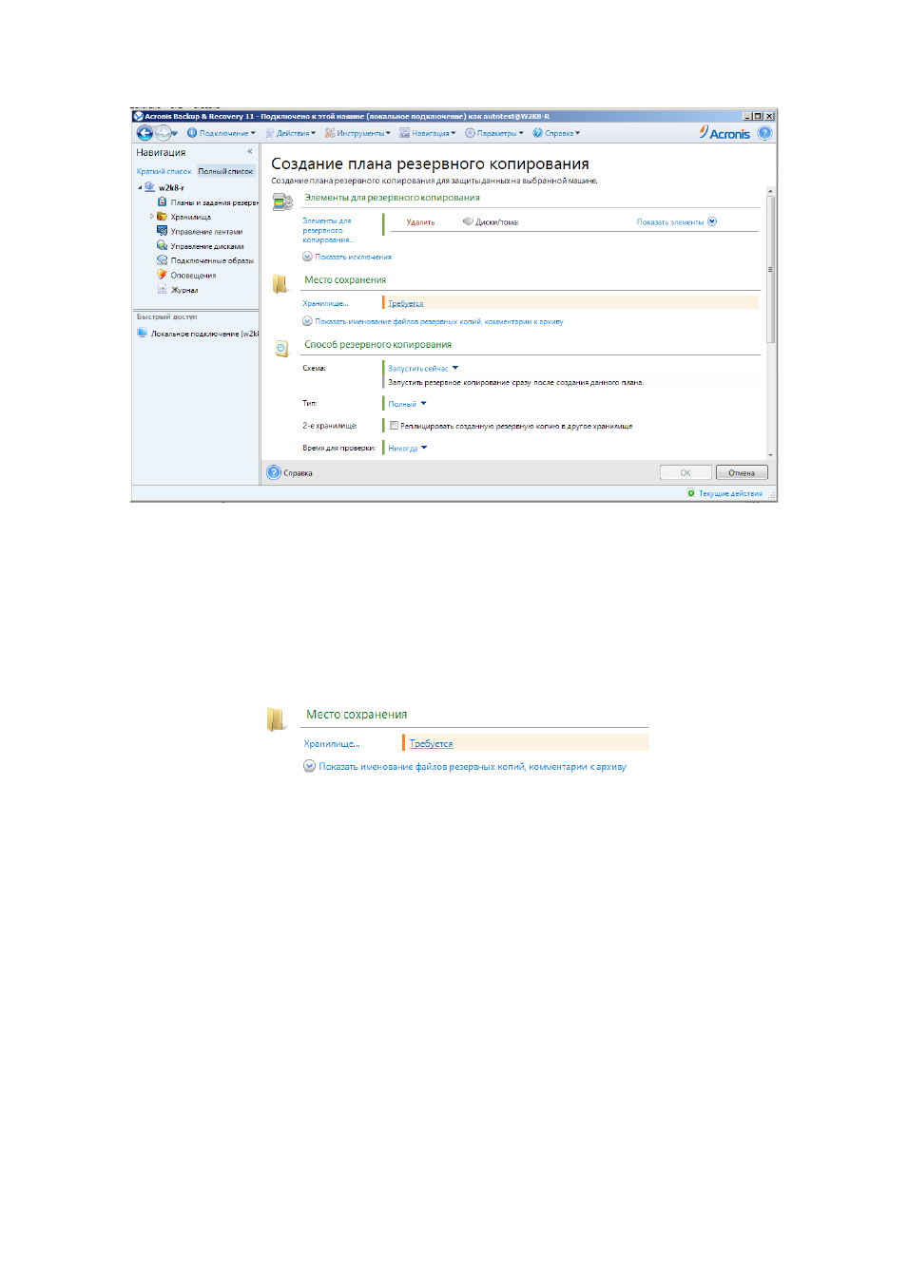908x1283 pixels.
Task: Select Планы и задания резервного копирования tree item
Action: (214, 202)
